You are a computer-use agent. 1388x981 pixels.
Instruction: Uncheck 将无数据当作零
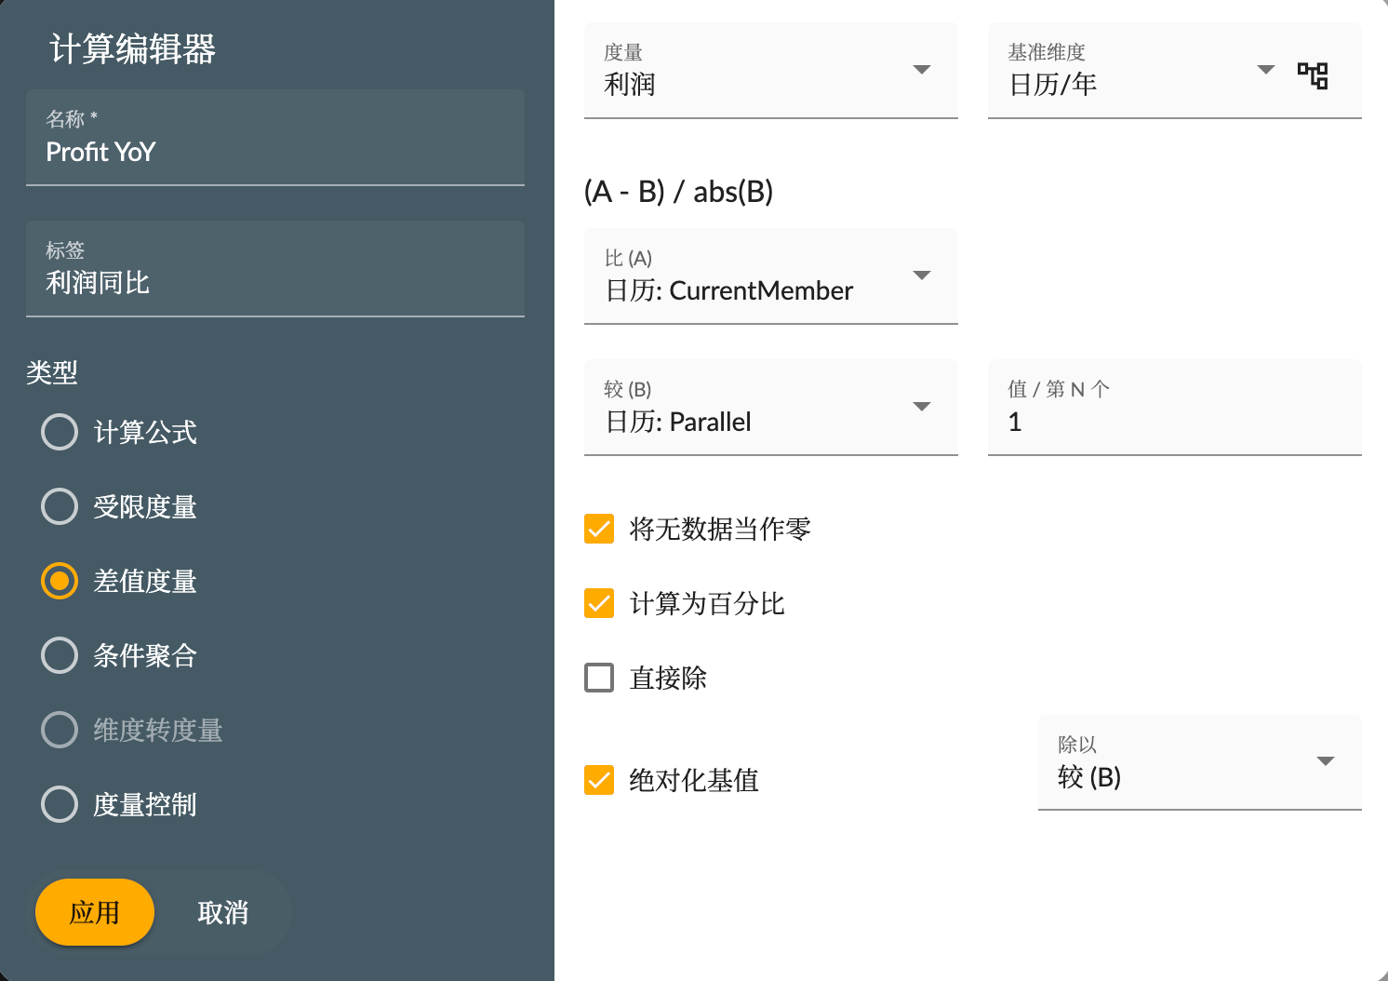tap(599, 529)
